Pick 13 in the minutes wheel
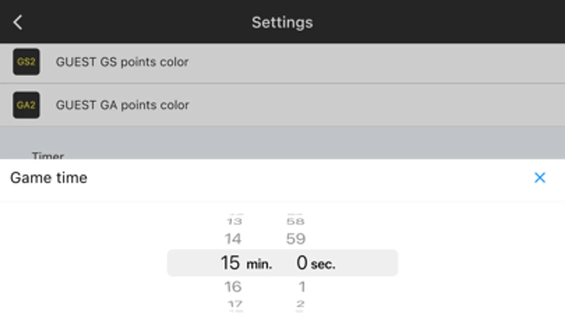 234,222
